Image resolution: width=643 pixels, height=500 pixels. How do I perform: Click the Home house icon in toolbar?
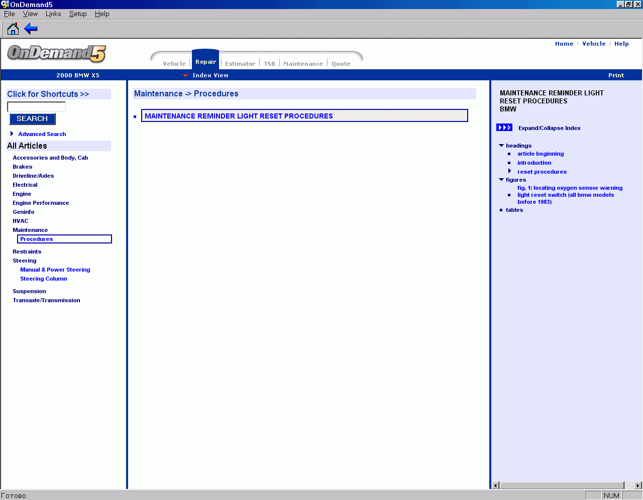point(13,29)
